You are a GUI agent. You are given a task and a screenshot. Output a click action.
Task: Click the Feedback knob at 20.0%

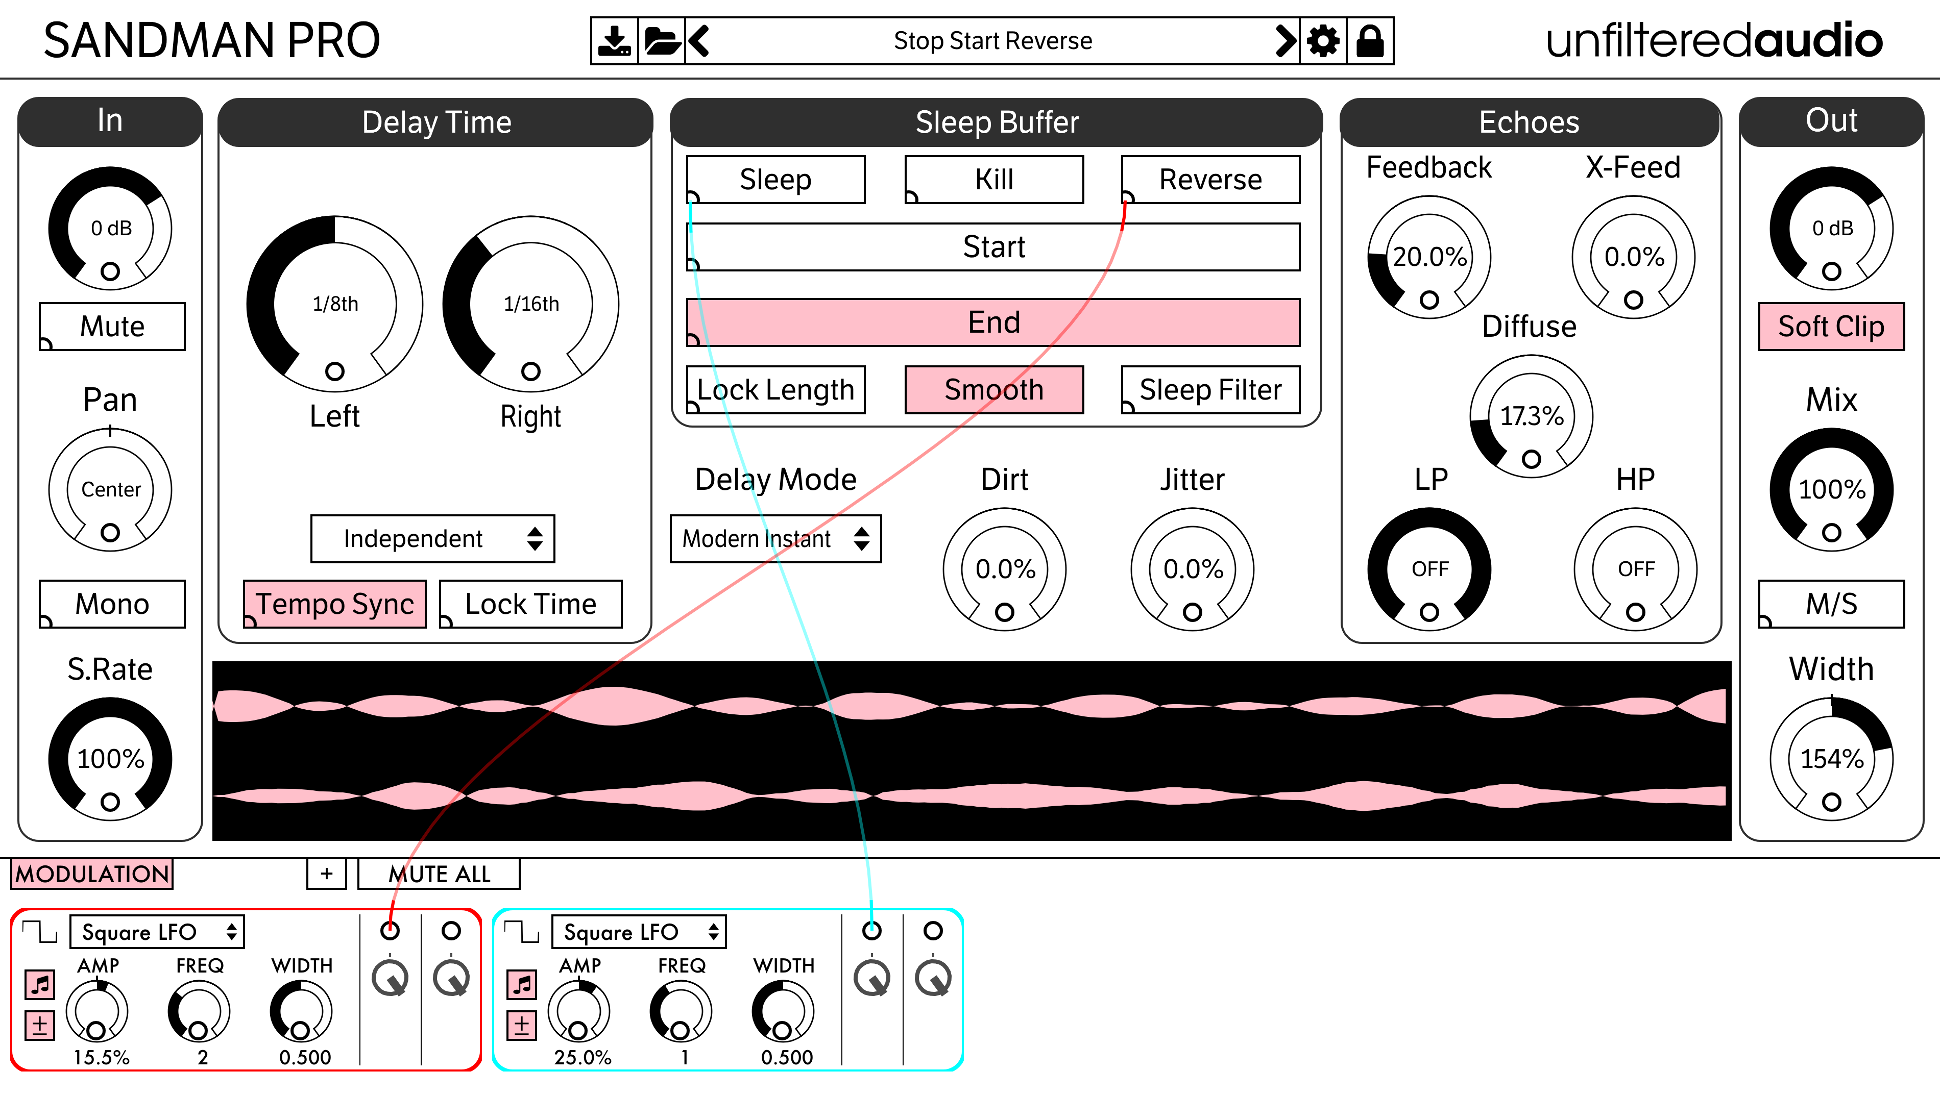pyautogui.click(x=1429, y=258)
